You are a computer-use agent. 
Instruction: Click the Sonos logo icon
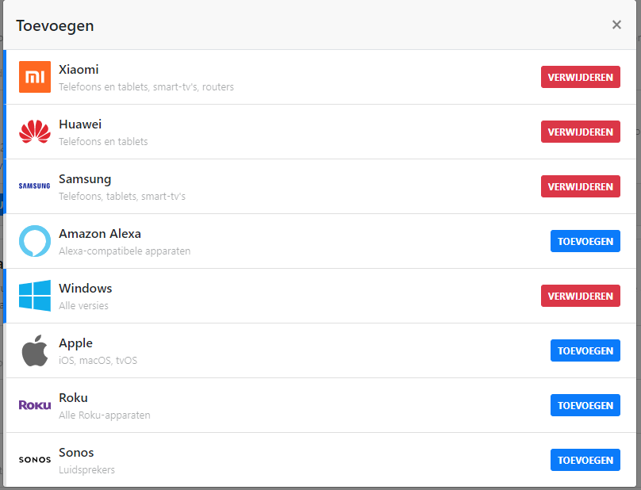tap(35, 460)
